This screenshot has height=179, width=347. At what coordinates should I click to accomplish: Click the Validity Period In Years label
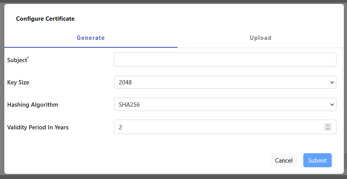point(38,127)
